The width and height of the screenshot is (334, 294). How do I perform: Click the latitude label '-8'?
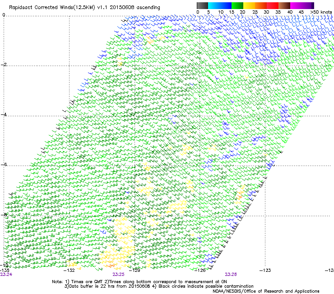point(4,214)
